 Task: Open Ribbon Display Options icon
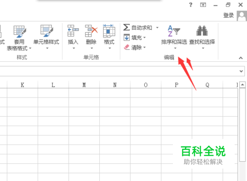(203, 5)
